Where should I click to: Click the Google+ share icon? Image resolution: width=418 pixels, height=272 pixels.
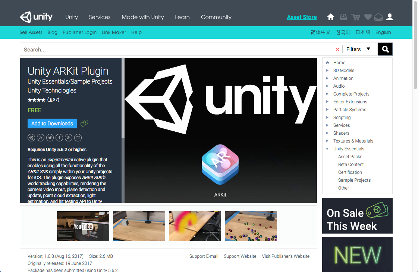68,137
